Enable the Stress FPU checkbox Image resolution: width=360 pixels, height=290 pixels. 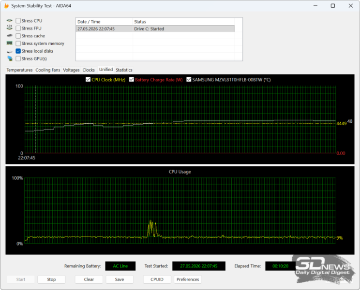[x=18, y=28]
